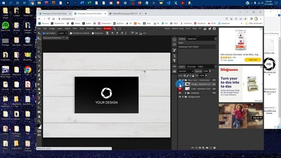Image resolution: width=281 pixels, height=158 pixels.
Task: Open the search magnifier in the menu bar
Action: point(115,29)
